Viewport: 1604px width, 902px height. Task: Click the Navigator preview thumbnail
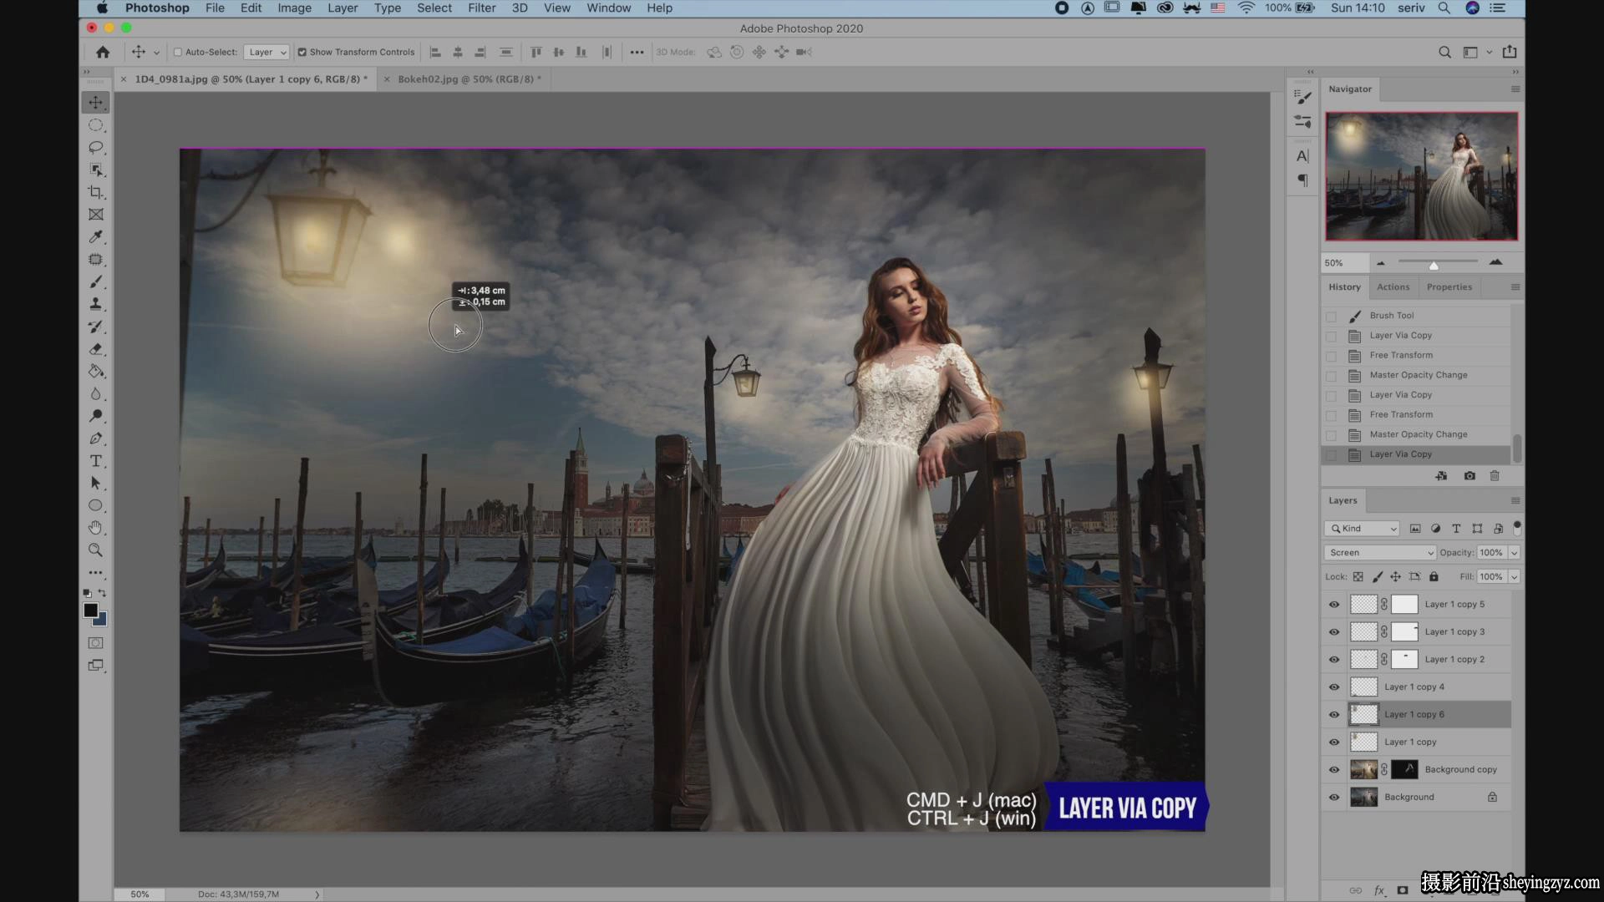tap(1421, 176)
